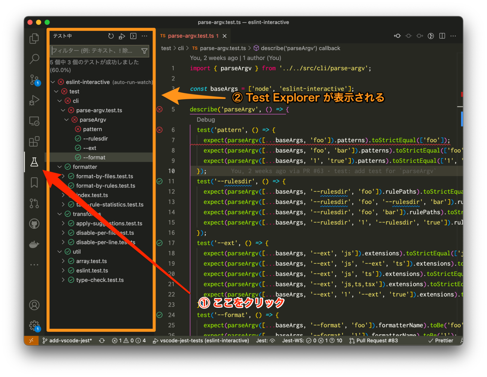
Task: Open the Search view in activity bar
Action: (34, 59)
